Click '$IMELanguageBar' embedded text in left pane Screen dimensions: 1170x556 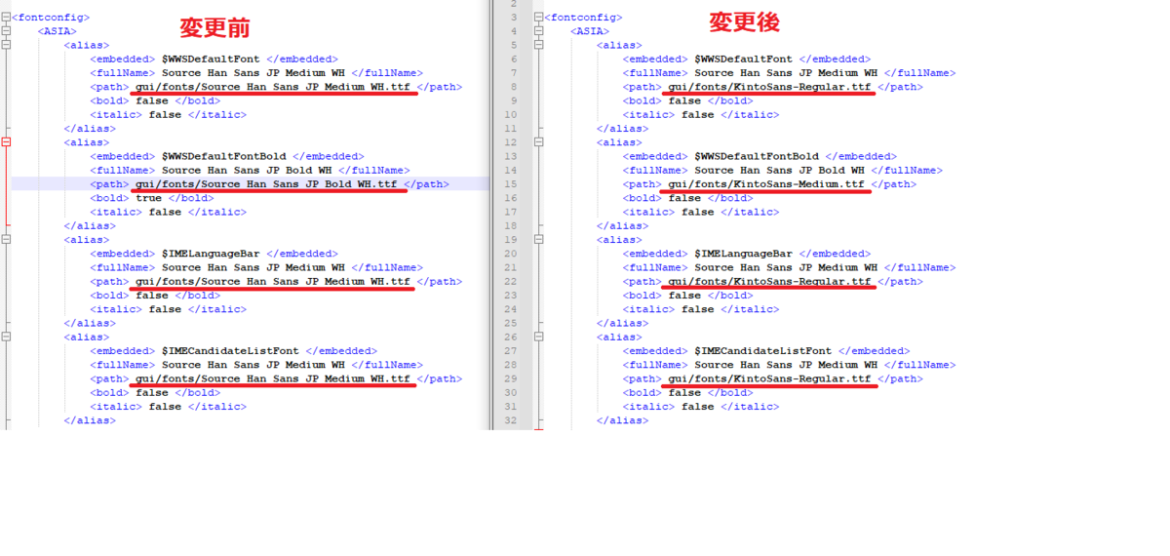click(211, 254)
